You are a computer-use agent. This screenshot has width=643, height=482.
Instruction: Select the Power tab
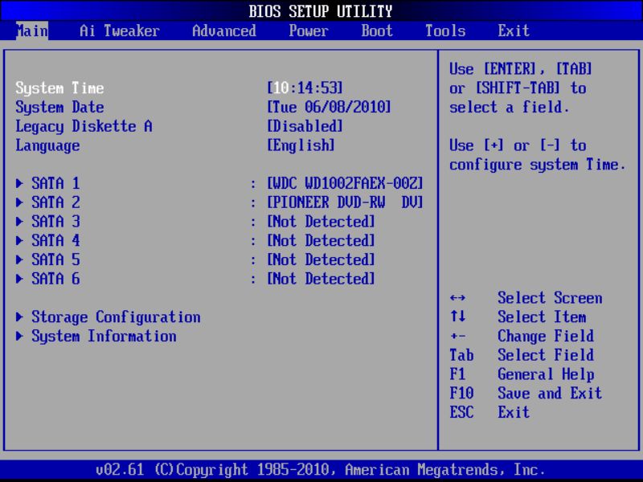tap(309, 31)
